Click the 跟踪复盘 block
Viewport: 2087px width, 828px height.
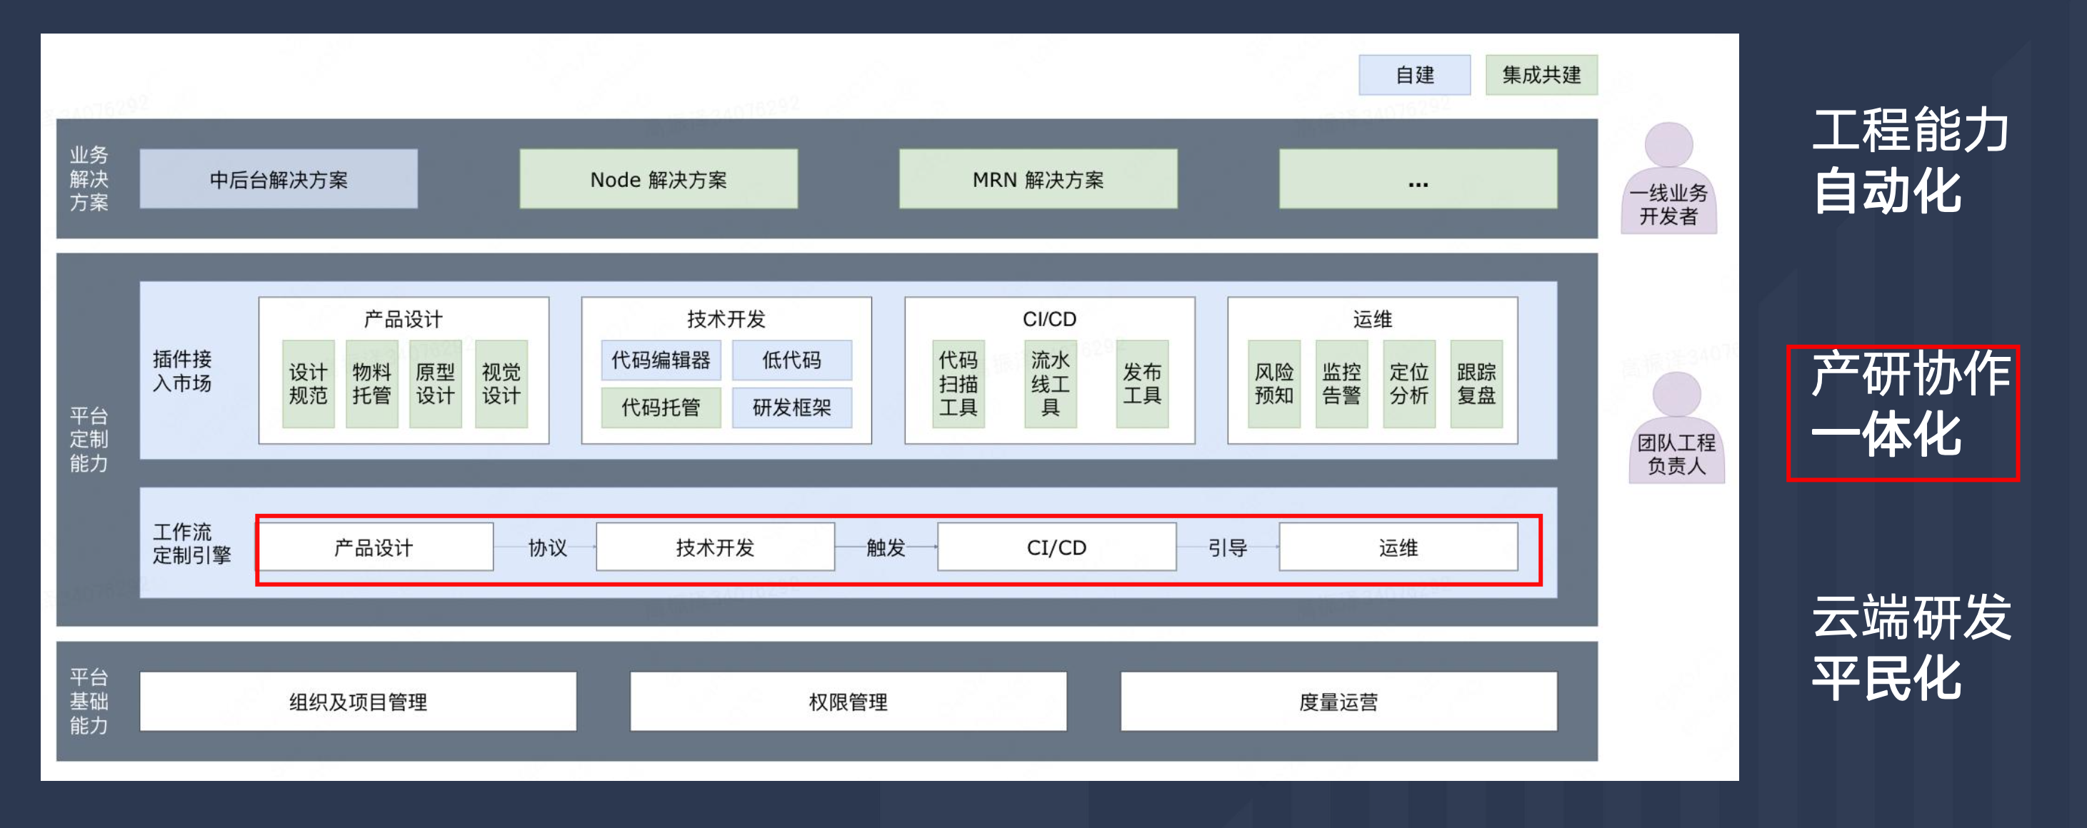1476,383
